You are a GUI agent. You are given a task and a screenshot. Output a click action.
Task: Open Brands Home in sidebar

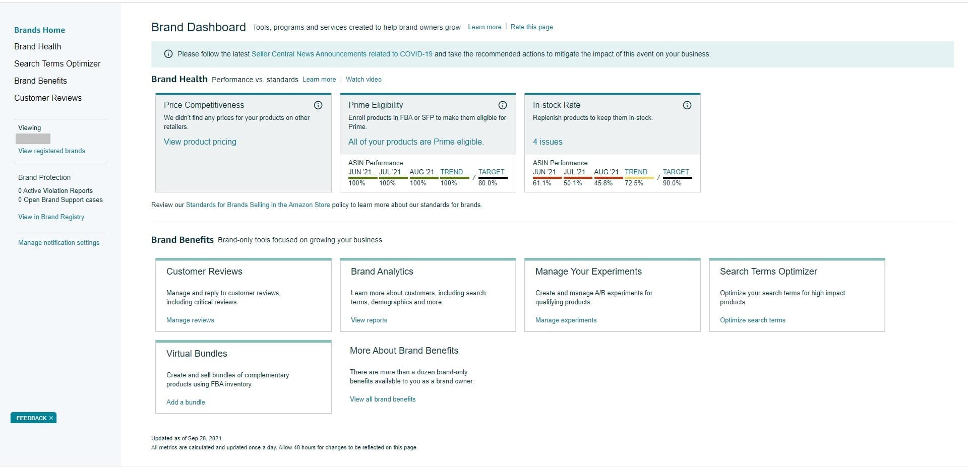click(39, 30)
